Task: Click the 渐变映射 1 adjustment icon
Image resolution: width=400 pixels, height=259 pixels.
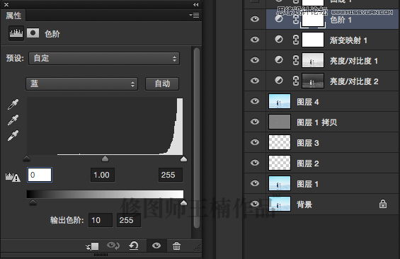Action: tap(279, 39)
